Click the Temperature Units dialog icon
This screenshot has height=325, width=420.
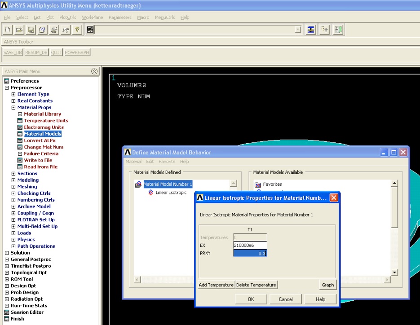tap(20, 120)
